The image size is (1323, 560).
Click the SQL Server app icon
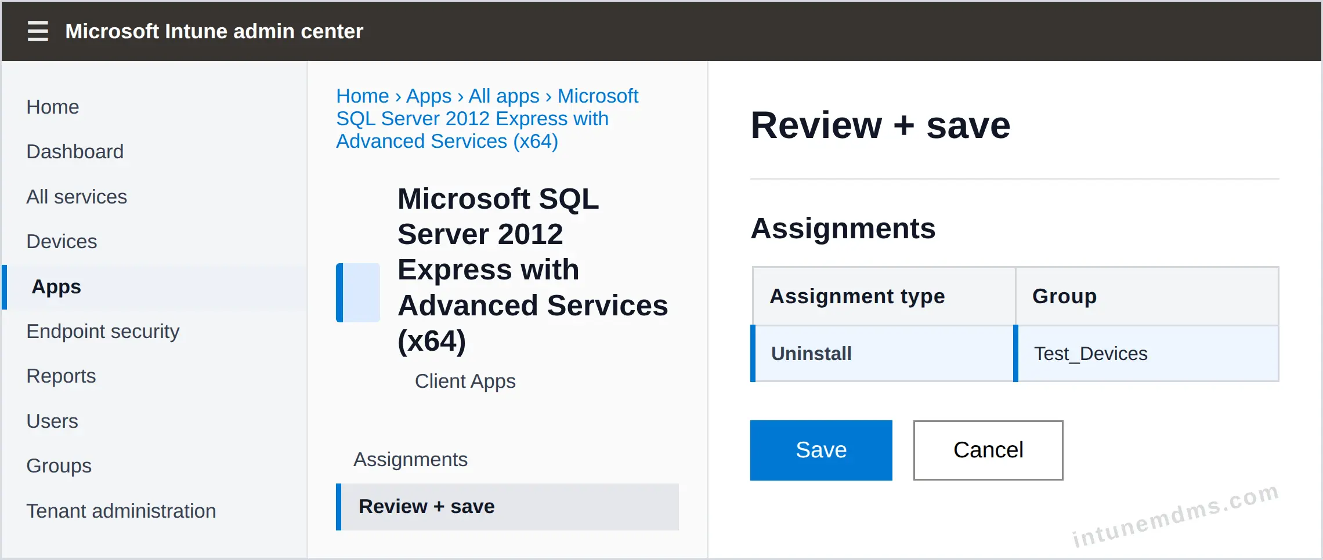tap(358, 293)
